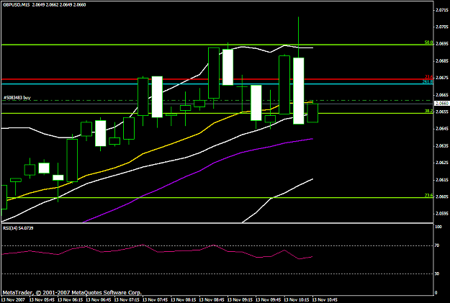The height and width of the screenshot is (303, 450).
Task: Click the 2.0645 price scale label
Action: click(441, 129)
